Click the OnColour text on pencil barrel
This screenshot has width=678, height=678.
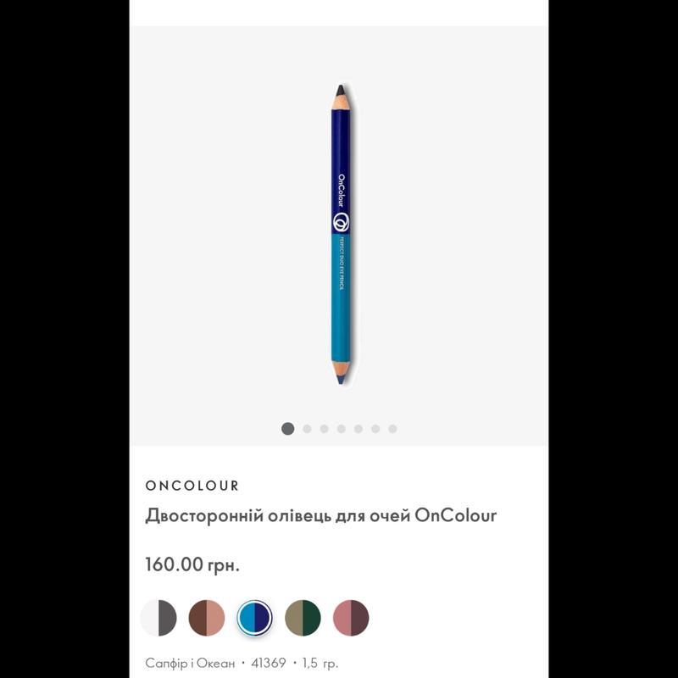click(x=342, y=190)
